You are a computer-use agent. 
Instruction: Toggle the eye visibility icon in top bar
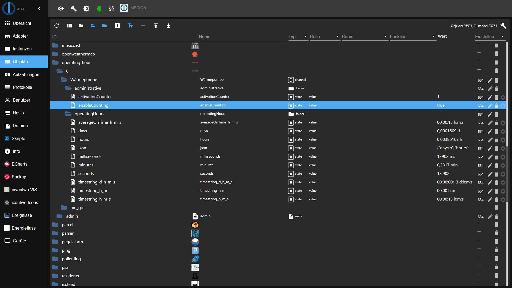tap(61, 9)
